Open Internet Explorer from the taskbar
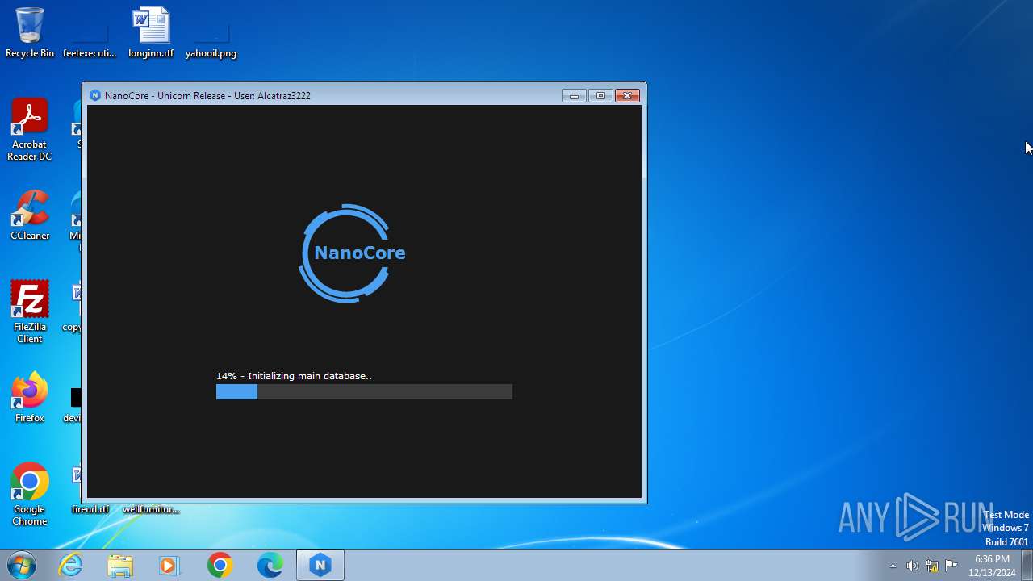 tap(71, 565)
